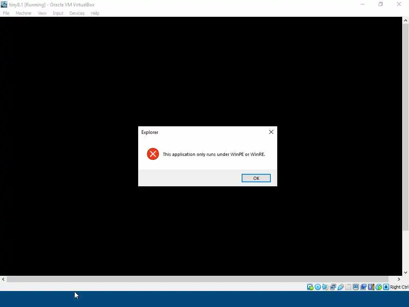Click the greyed shared folders status icon
This screenshot has height=307, width=409.
348,287
